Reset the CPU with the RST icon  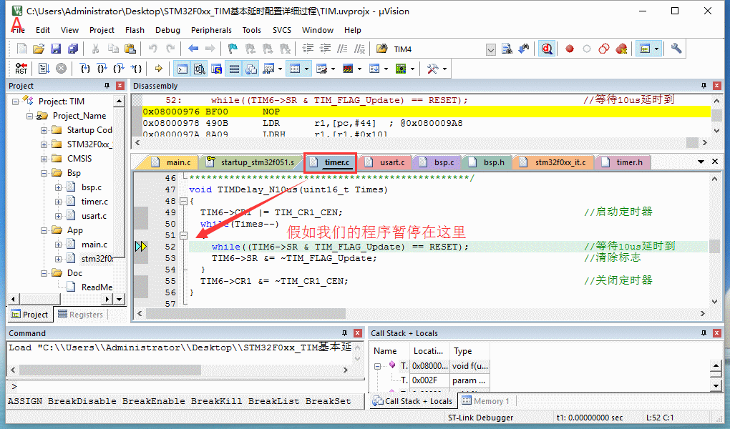[21, 69]
